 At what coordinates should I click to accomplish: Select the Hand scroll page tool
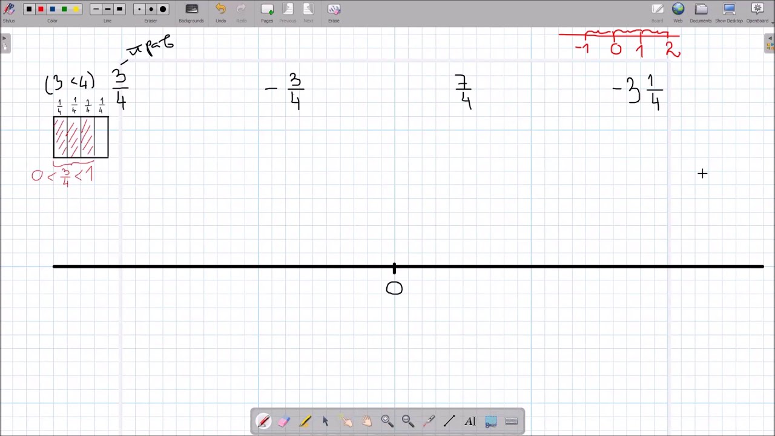click(366, 421)
